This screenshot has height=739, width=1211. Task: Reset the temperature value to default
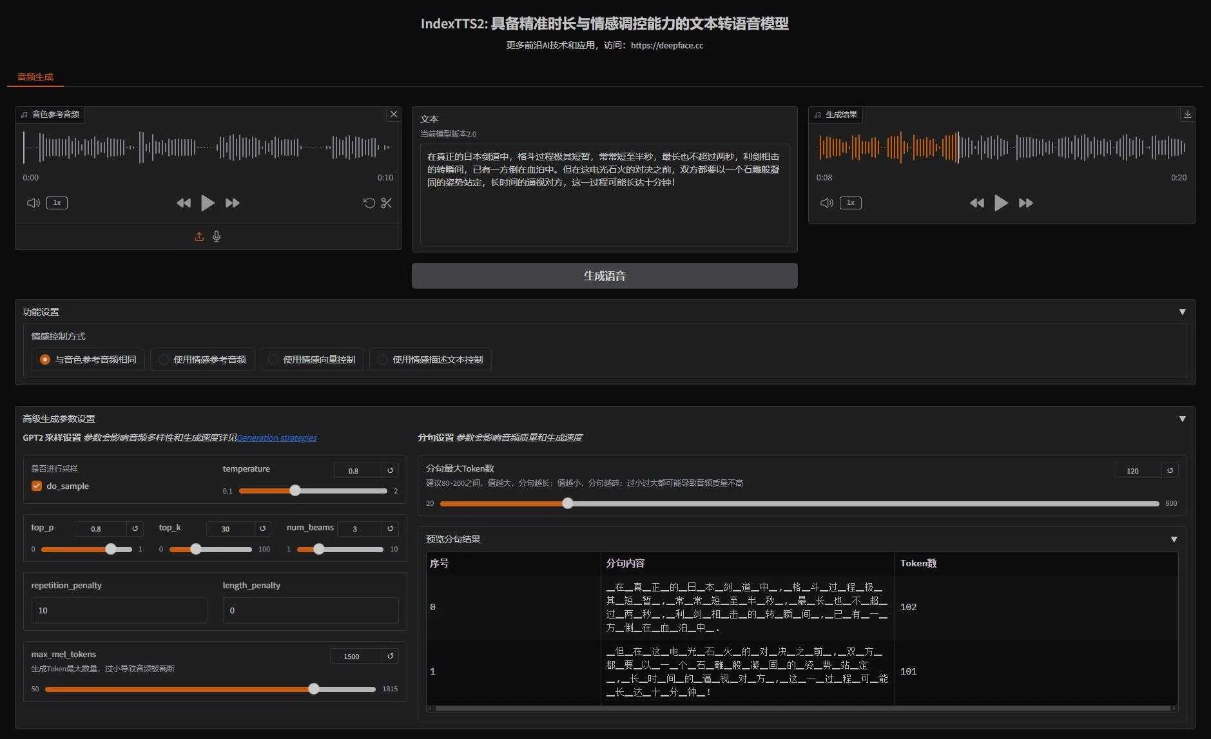click(x=390, y=470)
